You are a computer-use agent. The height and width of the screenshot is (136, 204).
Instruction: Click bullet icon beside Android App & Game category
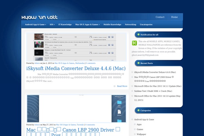pyautogui.click(x=132, y=119)
